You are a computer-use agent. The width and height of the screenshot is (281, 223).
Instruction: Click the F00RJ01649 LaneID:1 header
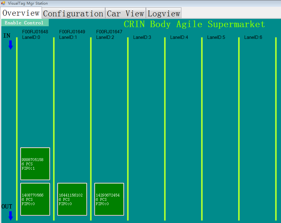coord(72,35)
